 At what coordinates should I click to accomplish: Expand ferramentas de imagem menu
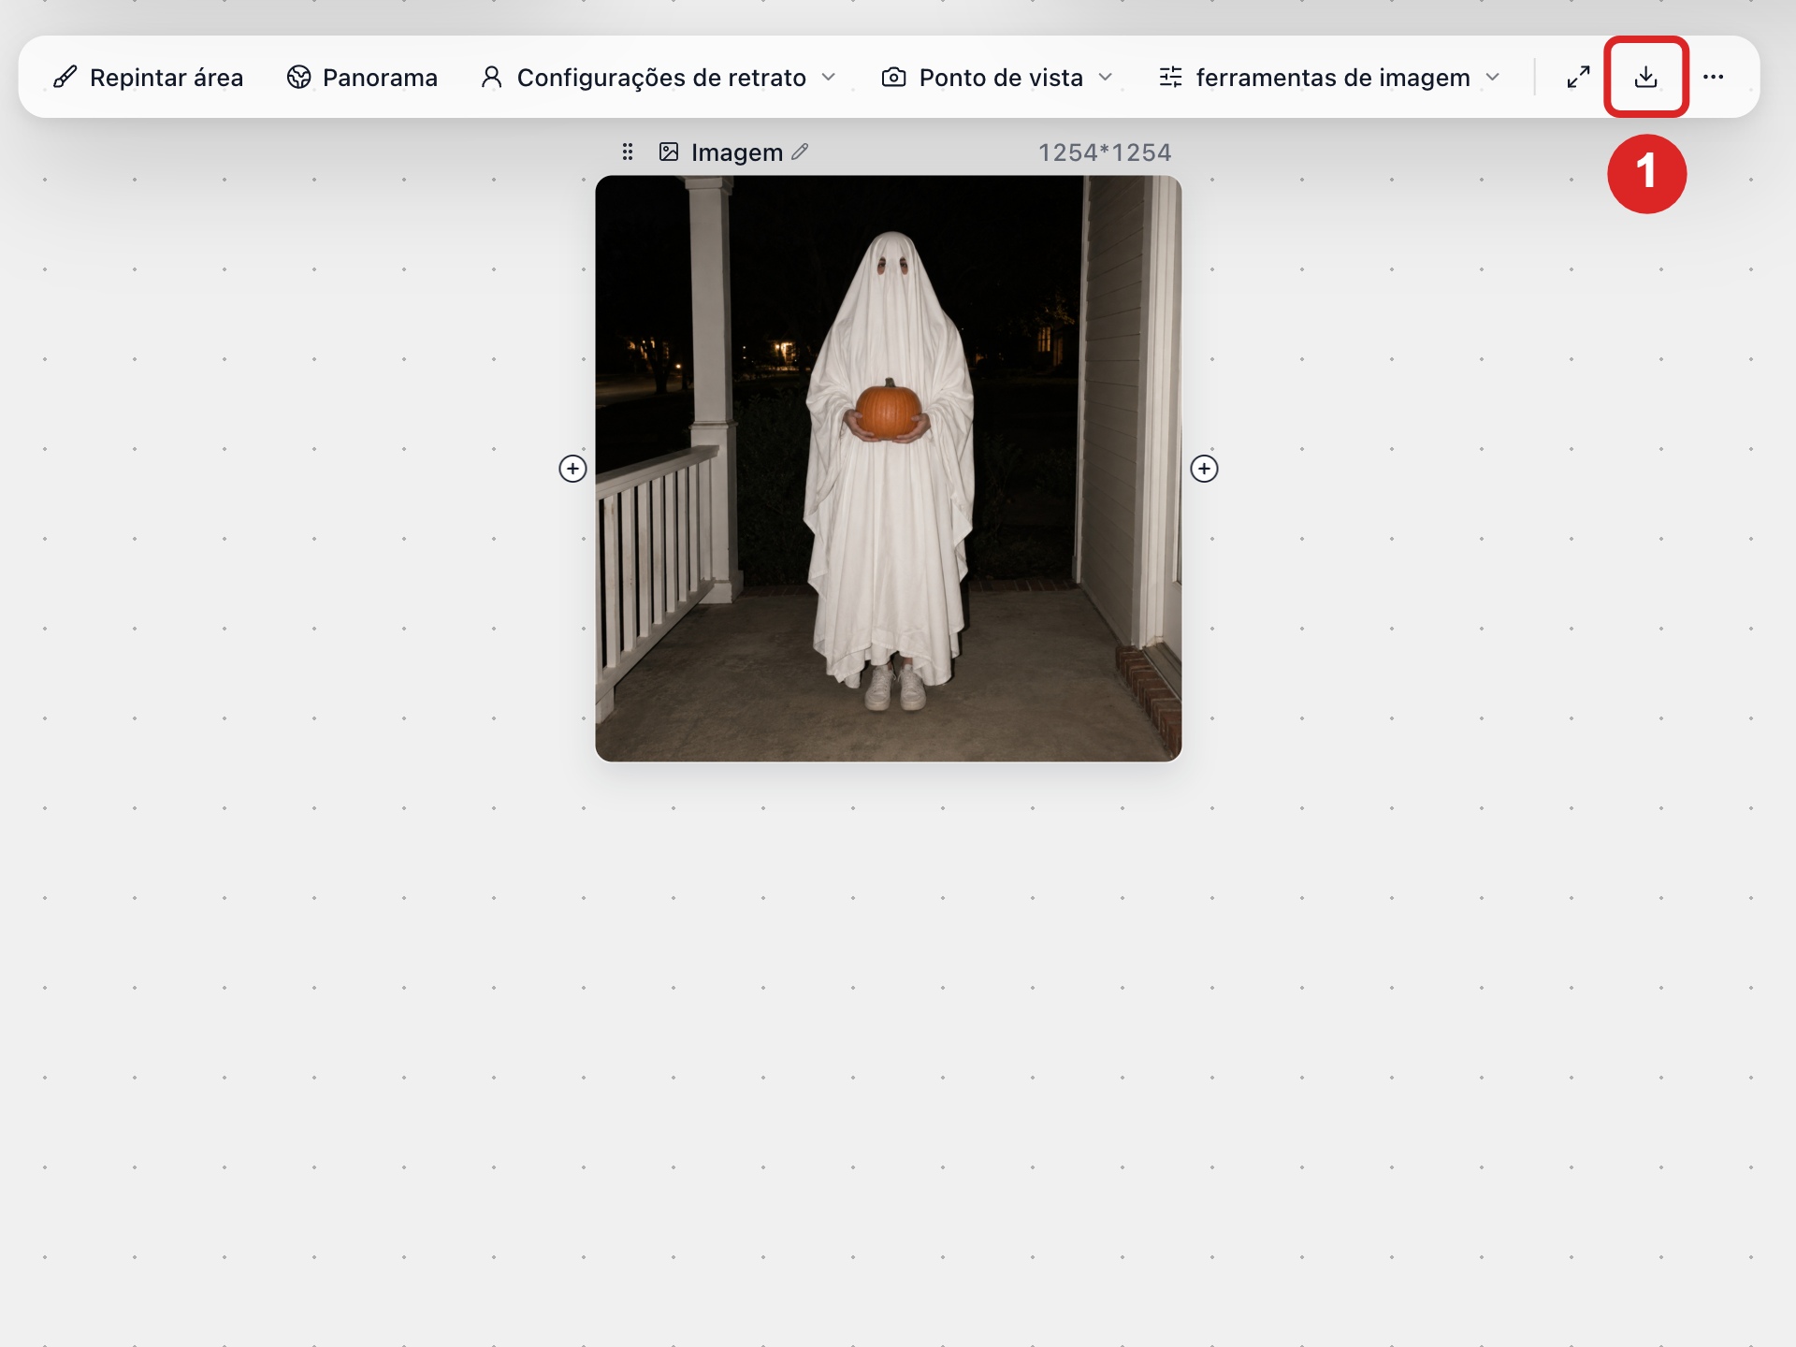pos(1329,78)
